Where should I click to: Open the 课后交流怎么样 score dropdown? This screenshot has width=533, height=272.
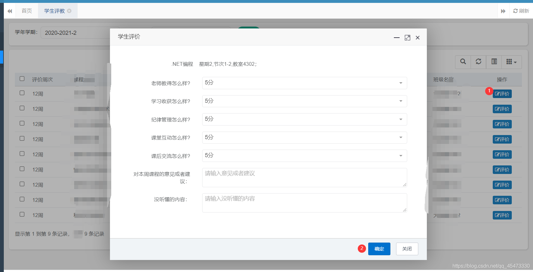tap(304, 156)
